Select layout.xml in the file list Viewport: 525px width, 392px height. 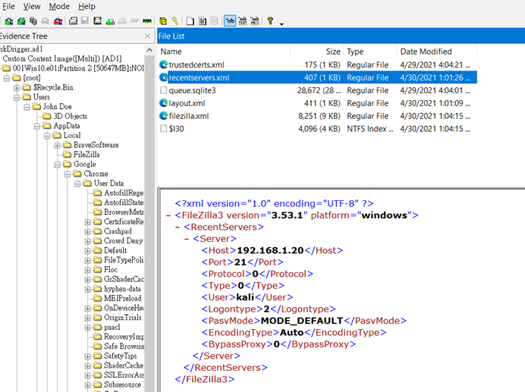pyautogui.click(x=317, y=103)
